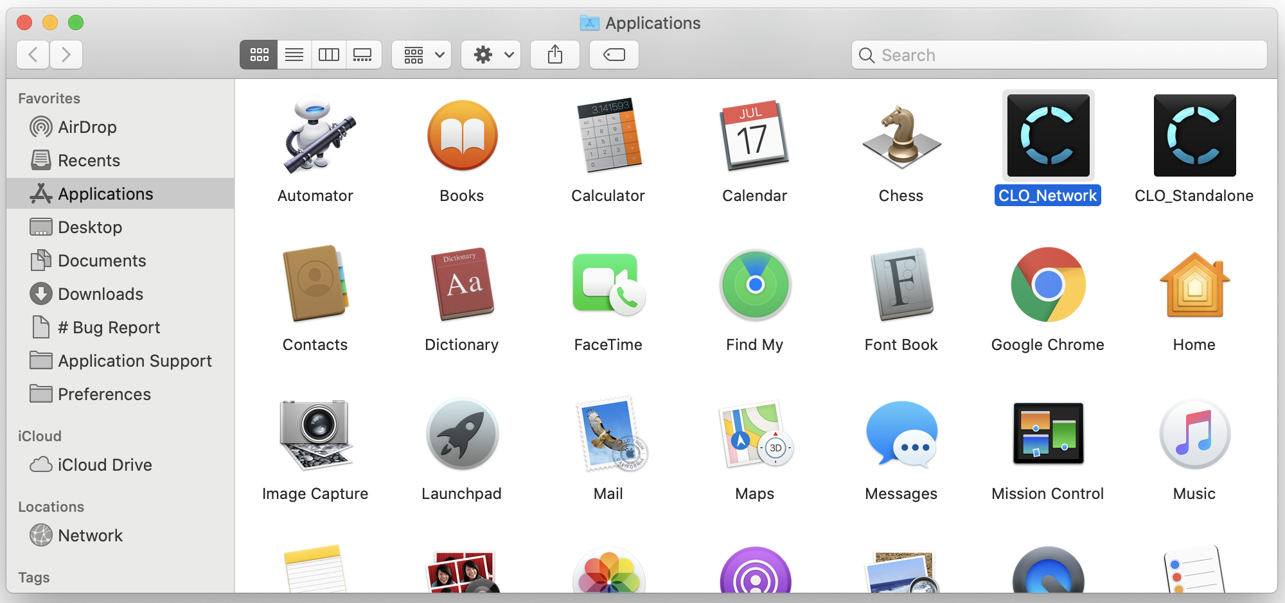Select the Find My app icon
Viewport: 1285px width, 603px height.
point(755,284)
